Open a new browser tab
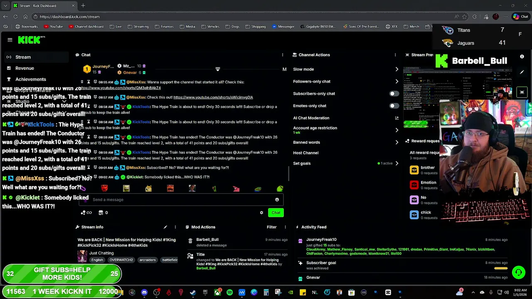532x299 pixels. coord(83,6)
